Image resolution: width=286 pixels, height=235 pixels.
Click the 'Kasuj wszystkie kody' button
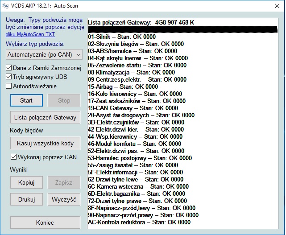45,143
